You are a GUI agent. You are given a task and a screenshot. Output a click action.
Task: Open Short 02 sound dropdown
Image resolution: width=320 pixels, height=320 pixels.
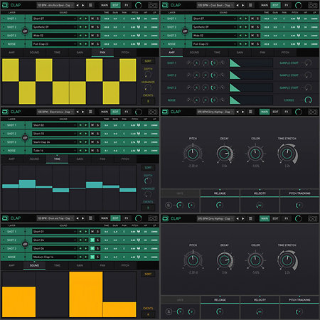tap(55, 125)
